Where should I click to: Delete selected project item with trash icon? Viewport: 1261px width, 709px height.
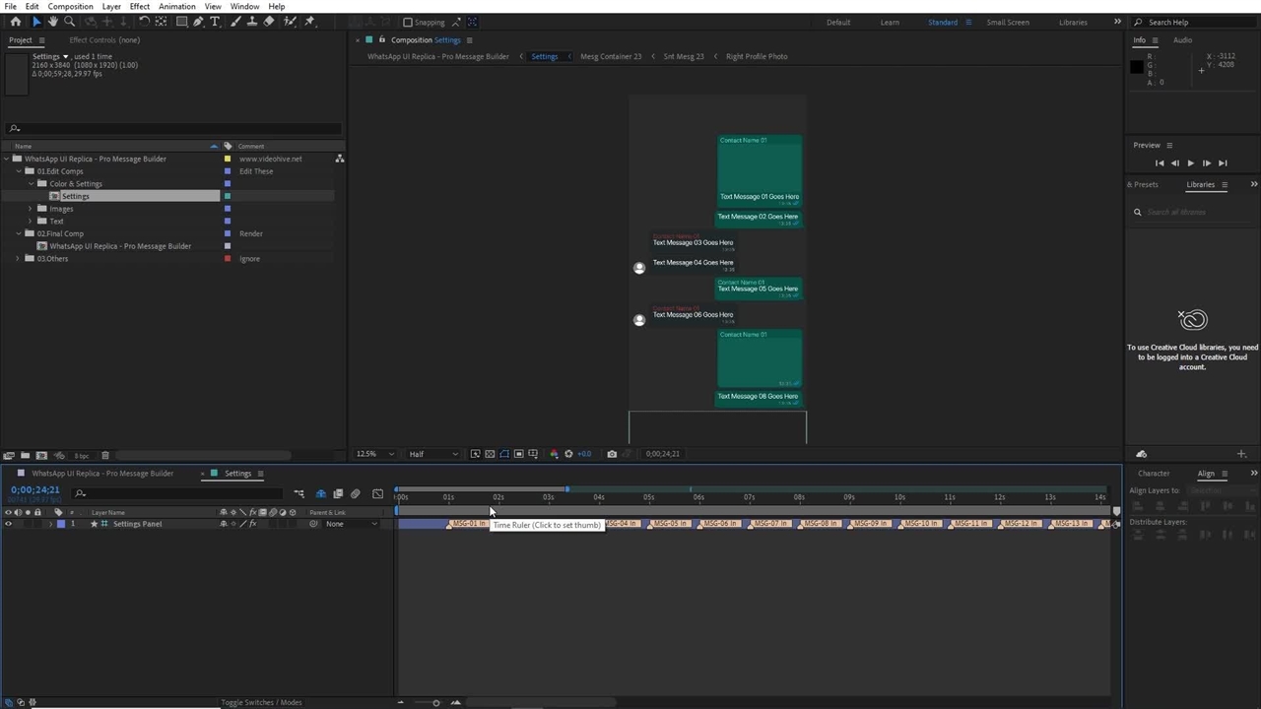(x=105, y=455)
